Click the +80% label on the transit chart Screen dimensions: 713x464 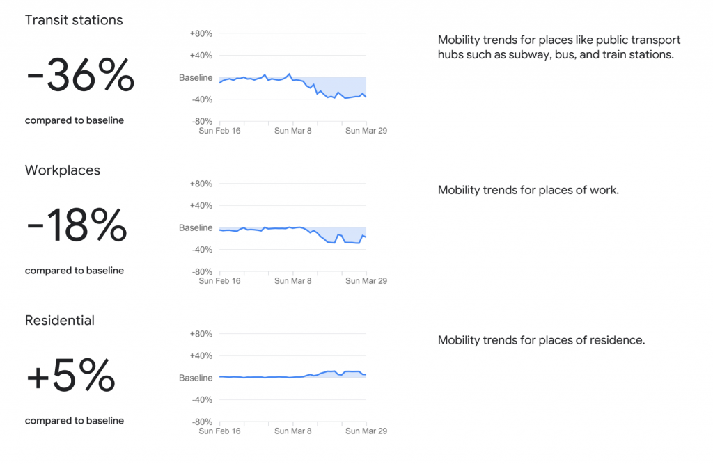pyautogui.click(x=201, y=33)
